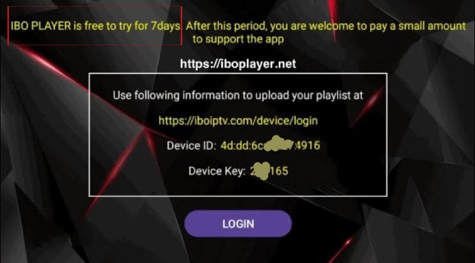Viewport: 475px width, 263px height.
Task: Click the blurred part of the Device Key
Action: [x=261, y=170]
